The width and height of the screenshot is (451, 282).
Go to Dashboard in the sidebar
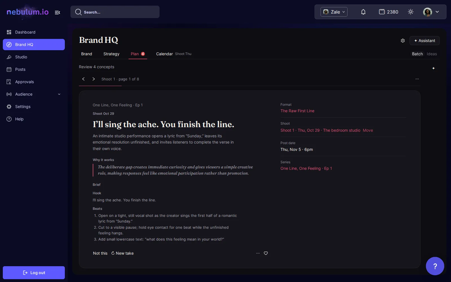pos(34,32)
